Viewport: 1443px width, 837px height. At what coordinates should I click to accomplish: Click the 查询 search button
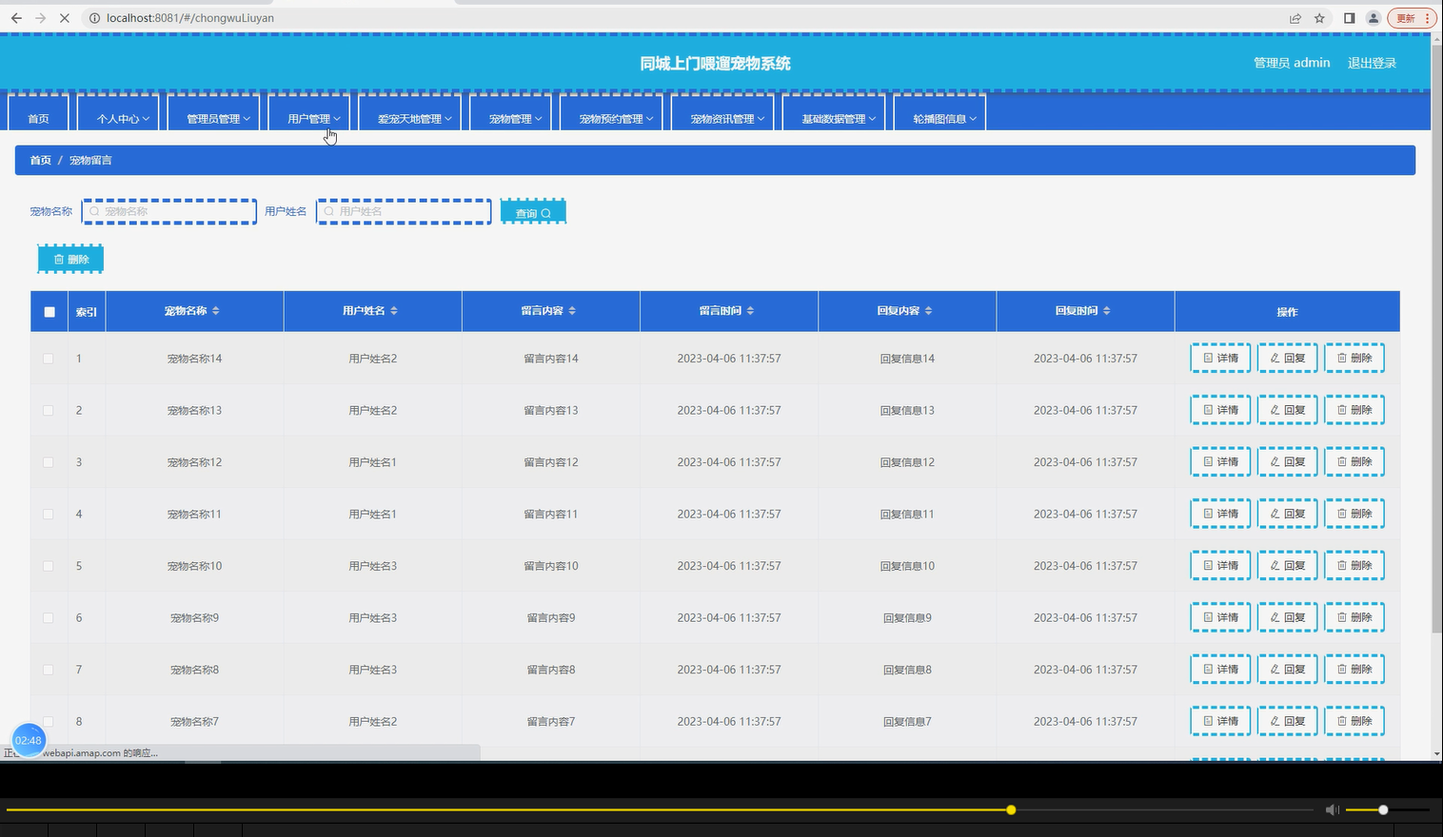[533, 212]
